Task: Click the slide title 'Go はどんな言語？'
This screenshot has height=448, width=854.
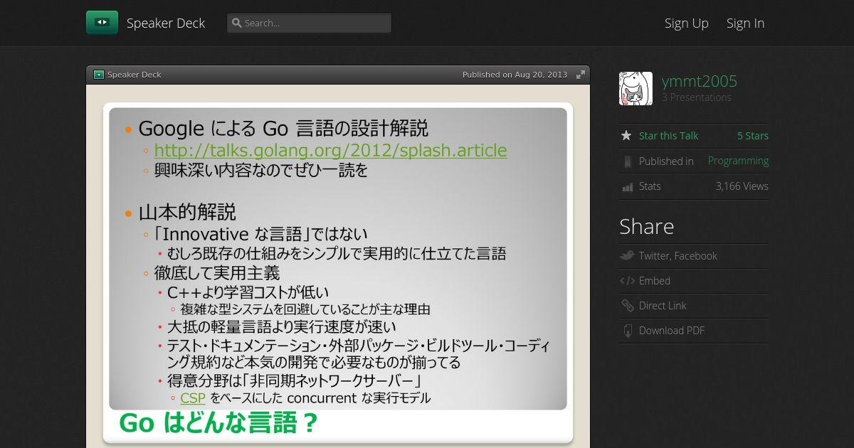Action: pos(218,423)
